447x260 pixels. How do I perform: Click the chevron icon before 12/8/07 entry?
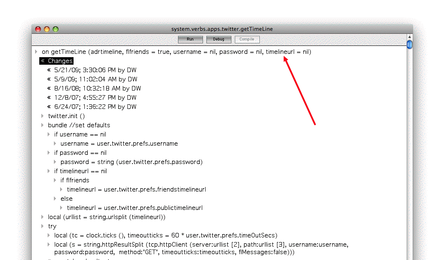click(x=49, y=98)
